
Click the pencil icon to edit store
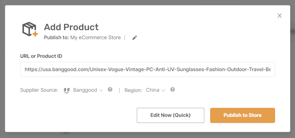pos(135,38)
